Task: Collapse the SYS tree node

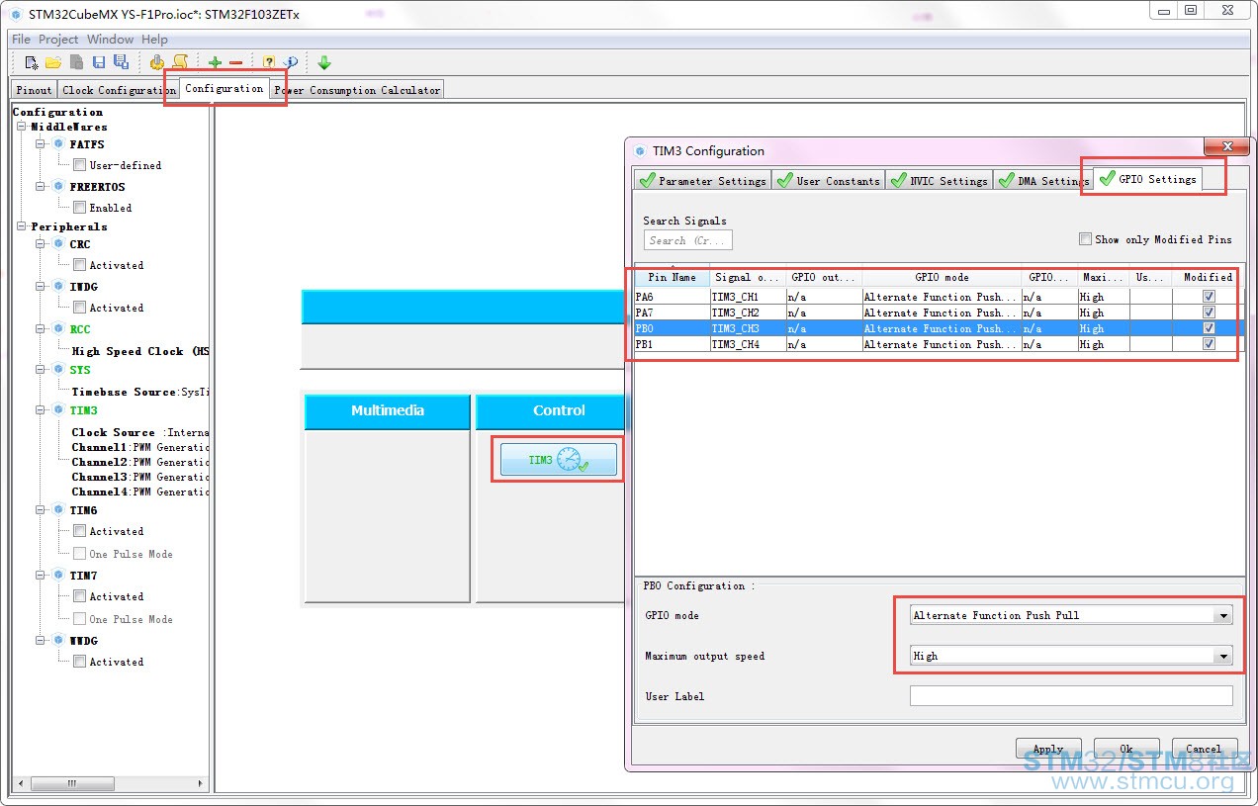Action: click(42, 370)
